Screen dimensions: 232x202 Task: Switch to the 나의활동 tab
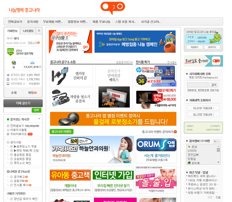[x=28, y=31]
